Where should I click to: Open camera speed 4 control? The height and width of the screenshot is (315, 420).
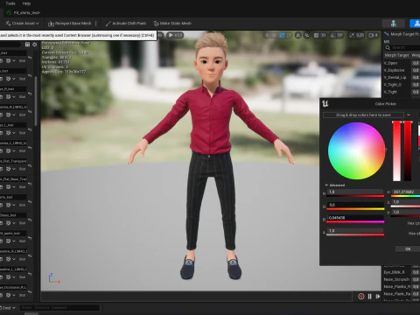pyautogui.click(x=374, y=35)
